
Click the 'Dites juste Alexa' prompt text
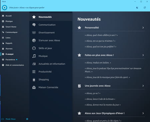coord(27,8)
